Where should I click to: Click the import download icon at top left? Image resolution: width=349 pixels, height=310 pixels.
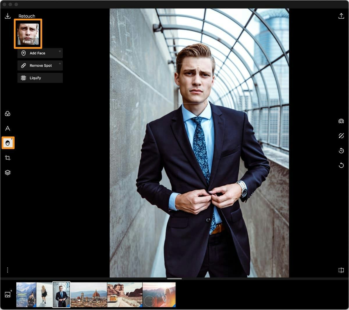pos(8,16)
